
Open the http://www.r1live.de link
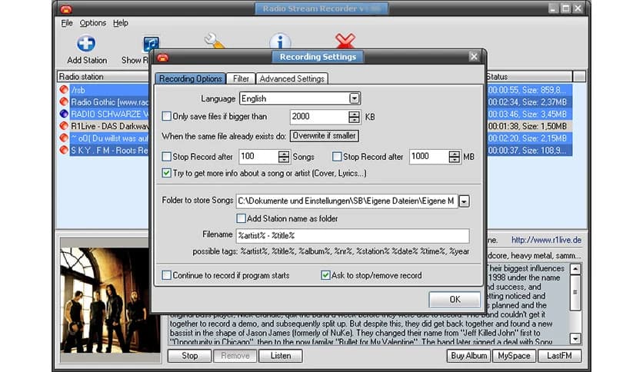click(546, 240)
